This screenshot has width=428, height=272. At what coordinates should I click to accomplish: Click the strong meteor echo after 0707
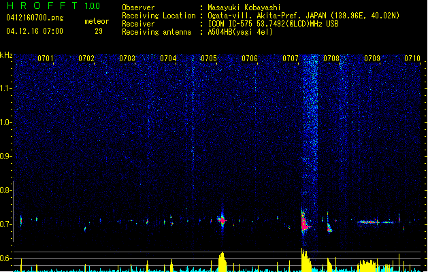(305, 223)
